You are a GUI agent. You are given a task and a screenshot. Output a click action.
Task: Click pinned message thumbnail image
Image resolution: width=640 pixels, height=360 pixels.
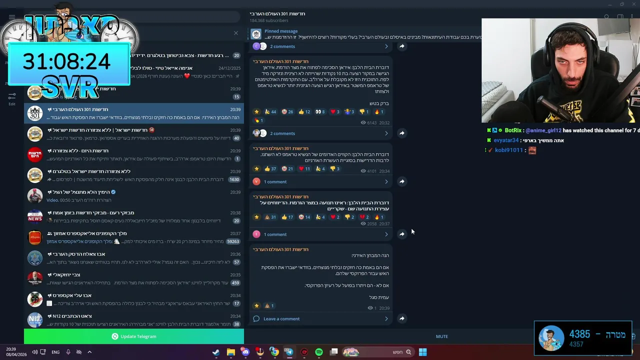point(256,34)
